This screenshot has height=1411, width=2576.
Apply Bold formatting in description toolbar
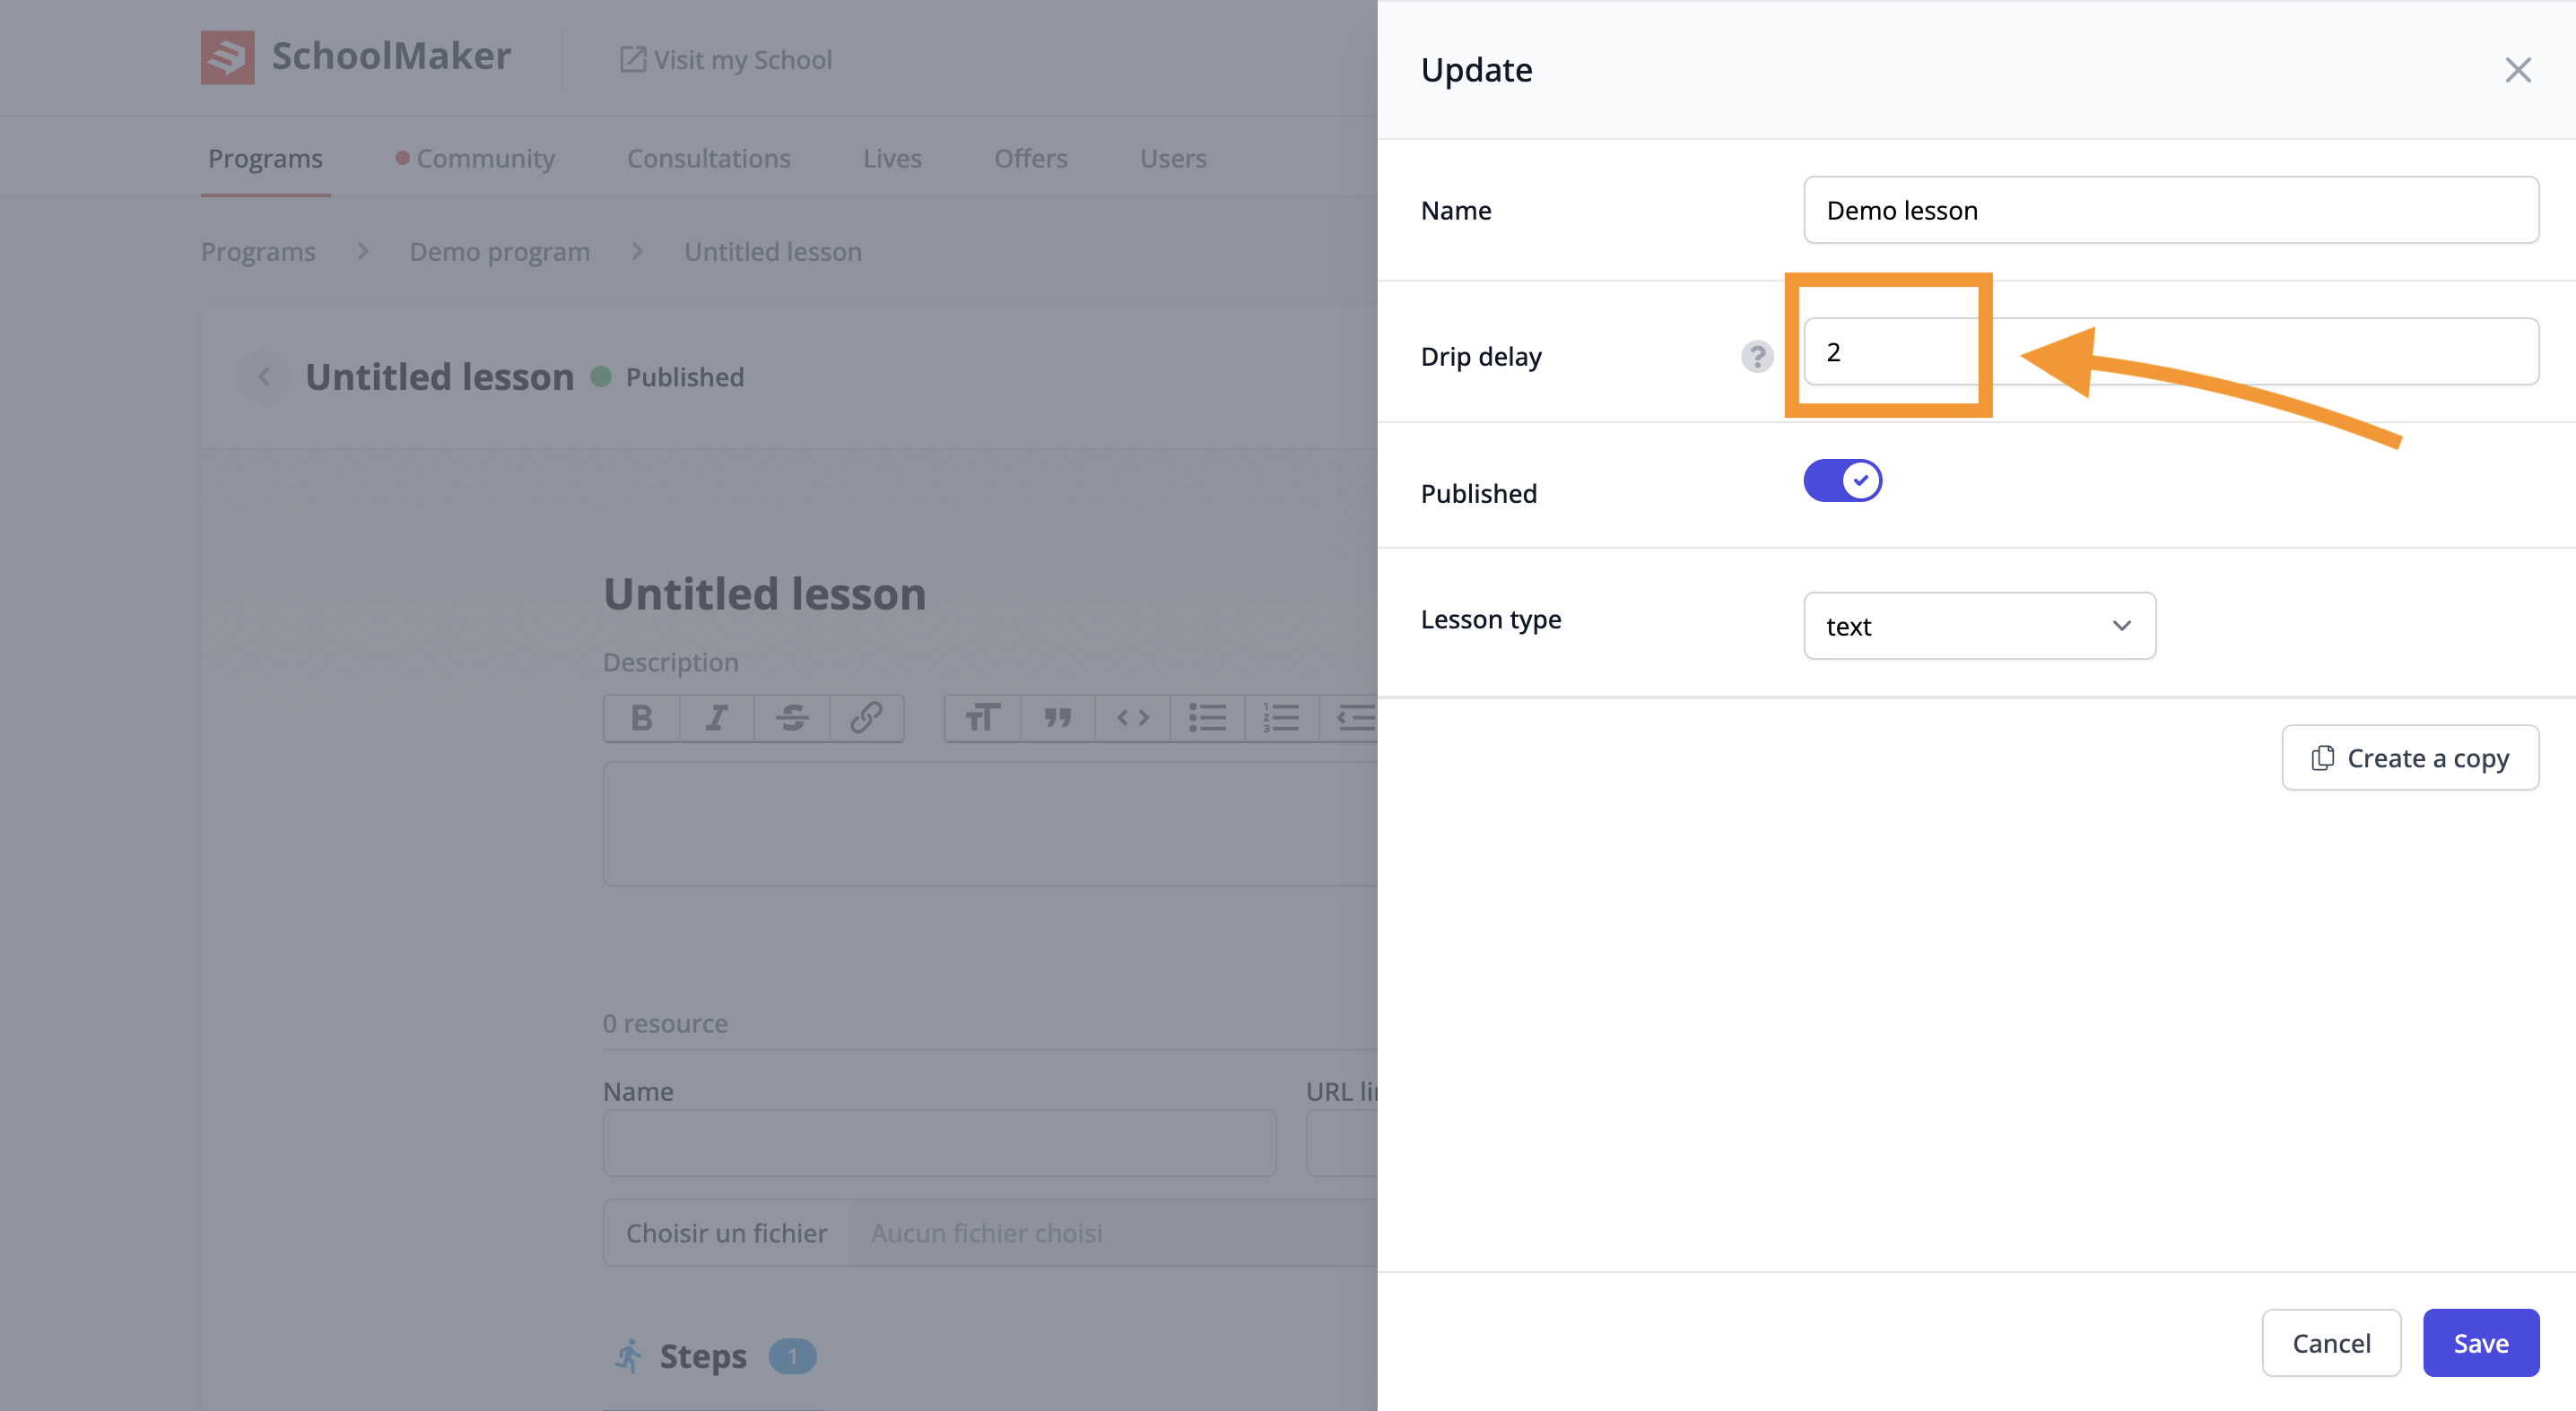[641, 717]
